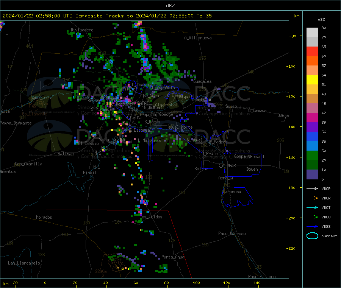Click the Lag.Llancanelo label
The height and width of the screenshot is (288, 341).
(x=24, y=263)
